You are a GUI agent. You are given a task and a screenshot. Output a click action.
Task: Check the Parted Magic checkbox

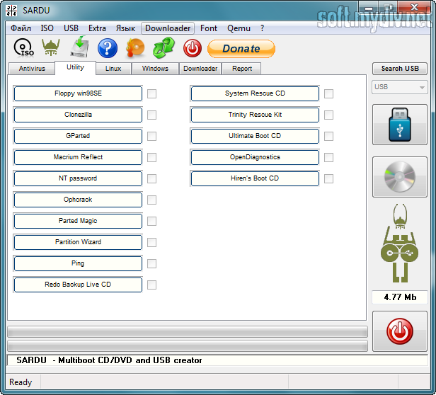pos(151,221)
